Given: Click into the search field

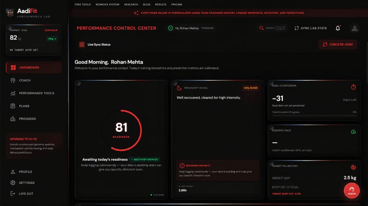Looking at the screenshot, I should tap(272, 28).
